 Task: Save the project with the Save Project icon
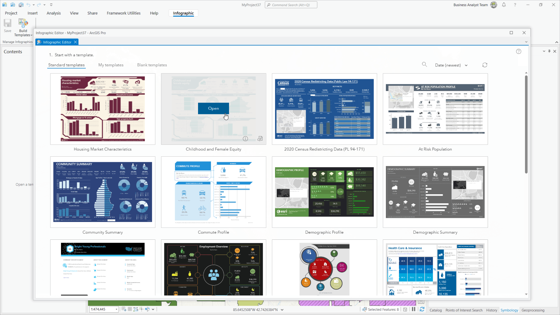pyautogui.click(x=21, y=5)
